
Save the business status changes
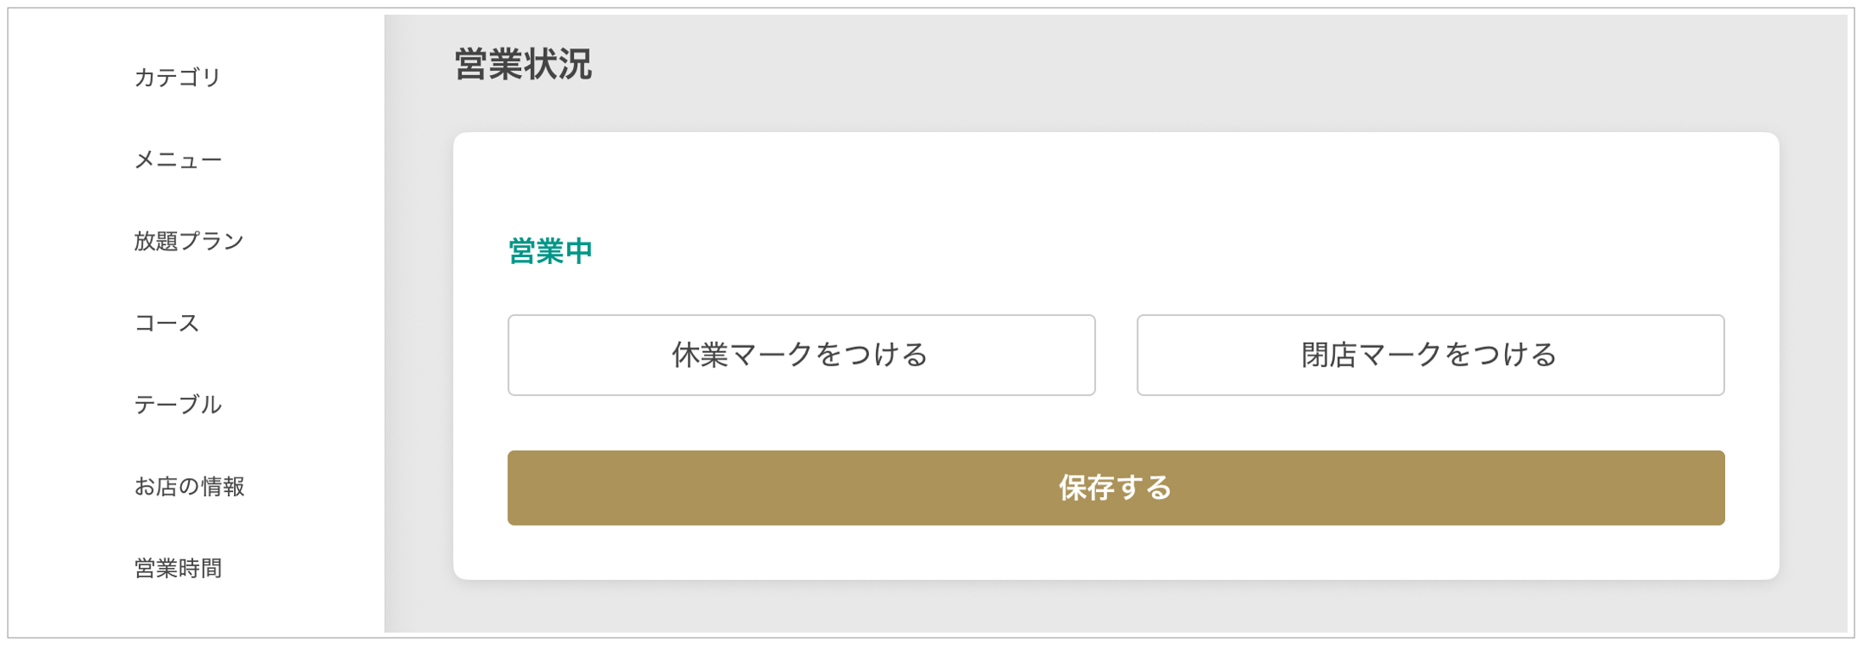point(1115,488)
